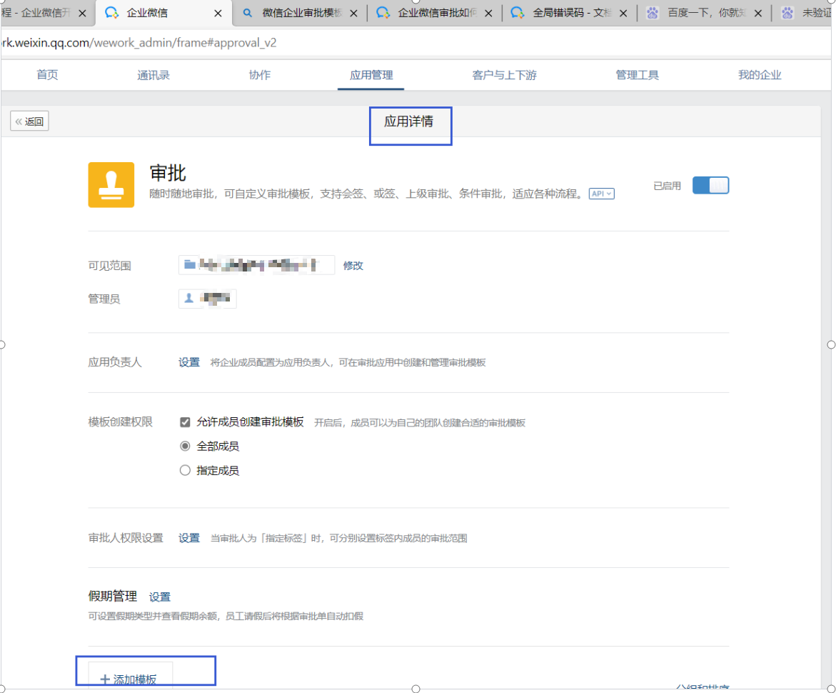Click 设置 link for 审批人权限设置
This screenshot has width=836, height=693.
pyautogui.click(x=188, y=538)
